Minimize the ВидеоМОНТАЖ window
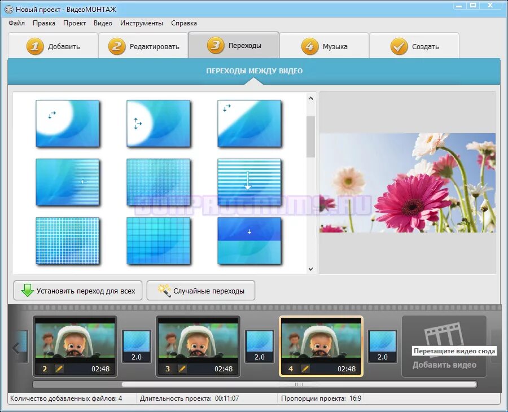The width and height of the screenshot is (508, 412). (459, 6)
